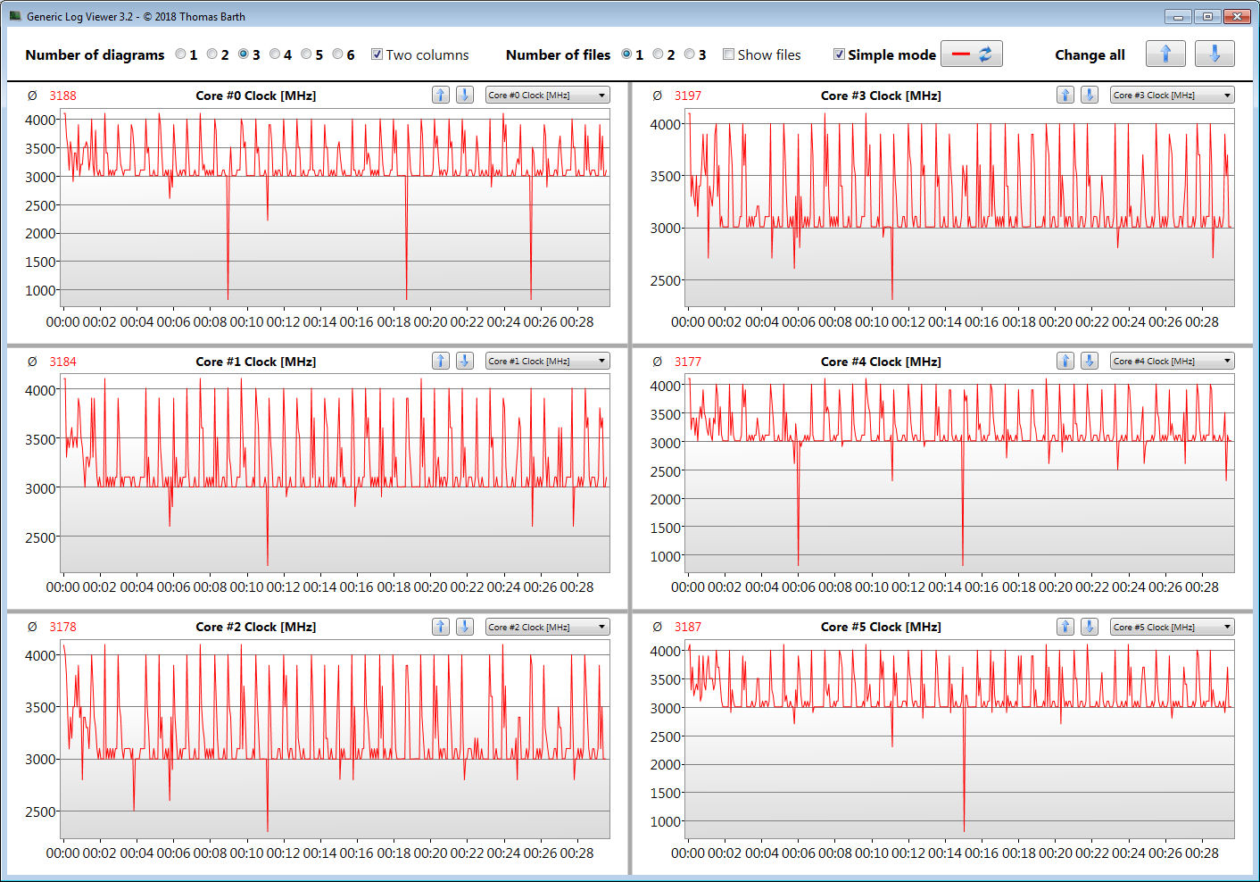Screen dimensions: 1260x882
Task: Click the average value 3178 for Core #2
Action: tap(62, 627)
